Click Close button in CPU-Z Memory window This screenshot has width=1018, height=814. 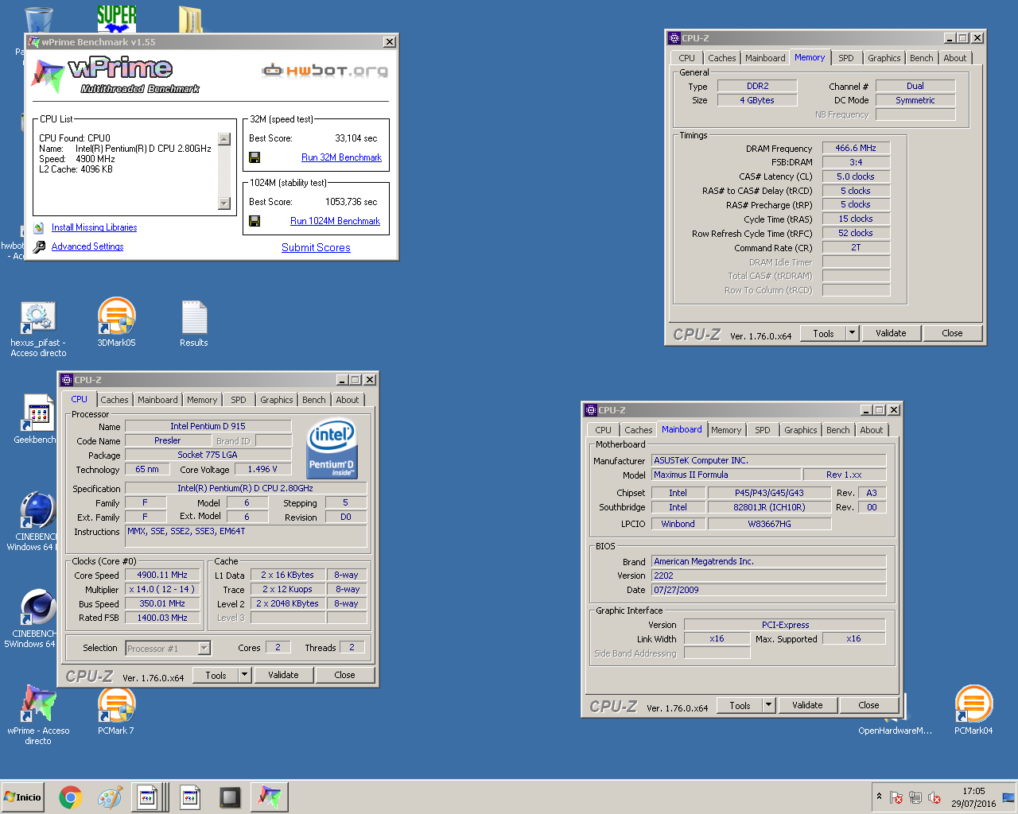coord(952,333)
